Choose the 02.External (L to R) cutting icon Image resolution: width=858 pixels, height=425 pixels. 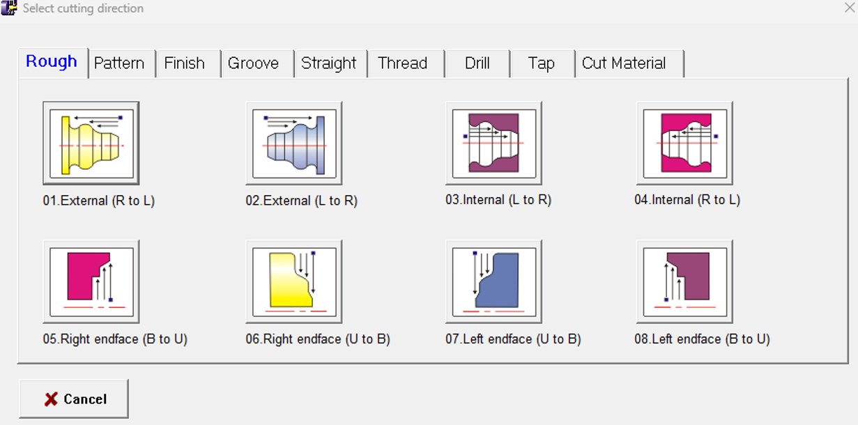[294, 143]
